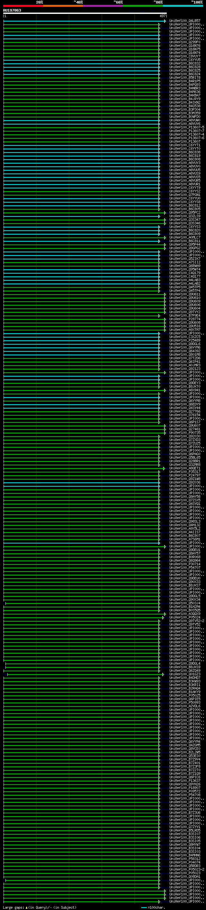Open hit UniRef100_Q16N76

click(x=185, y=46)
